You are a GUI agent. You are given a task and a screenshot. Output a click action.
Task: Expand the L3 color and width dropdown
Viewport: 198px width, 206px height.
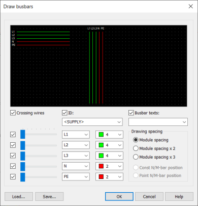pyautogui.click(x=109, y=156)
